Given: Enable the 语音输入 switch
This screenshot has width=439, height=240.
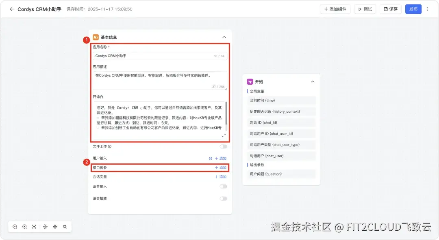Looking at the screenshot, I should pyautogui.click(x=224, y=186).
